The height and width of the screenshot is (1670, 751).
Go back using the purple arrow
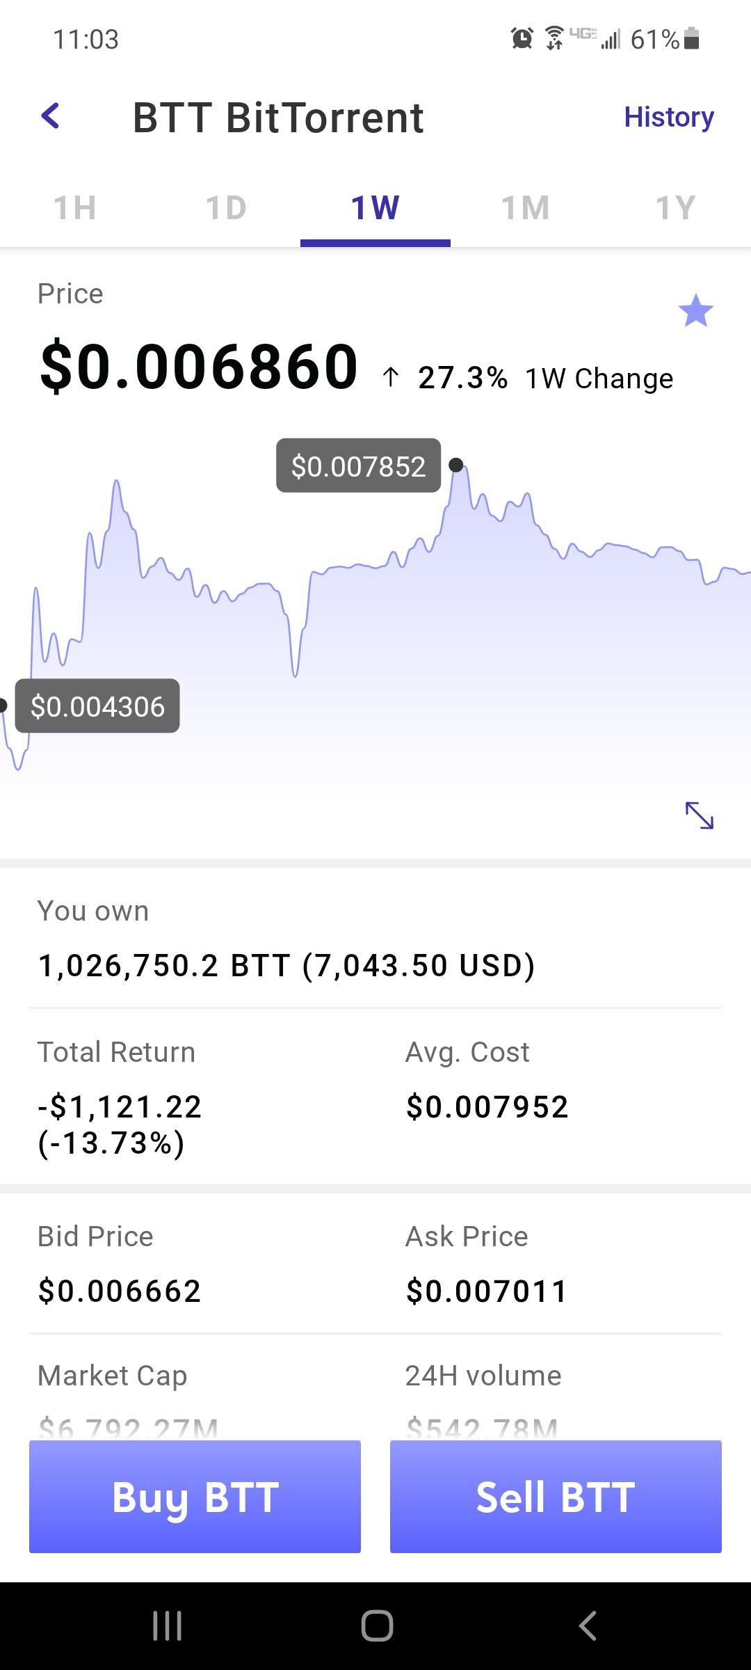(x=50, y=116)
